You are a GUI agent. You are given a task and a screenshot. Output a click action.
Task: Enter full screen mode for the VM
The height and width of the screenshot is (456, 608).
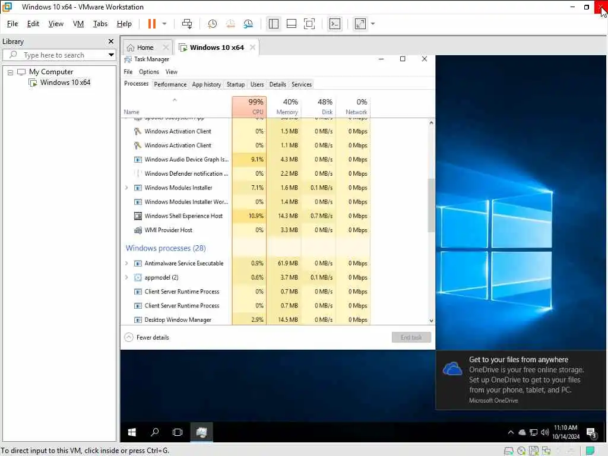[x=309, y=24]
